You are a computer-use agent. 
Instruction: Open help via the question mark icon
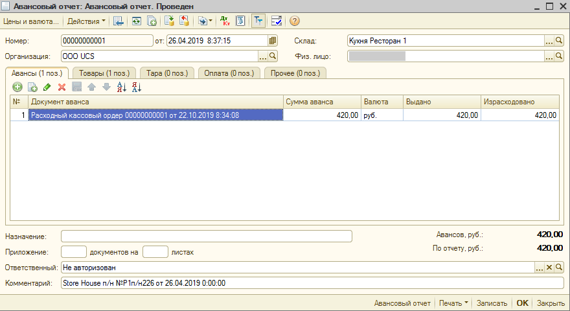pyautogui.click(x=295, y=21)
